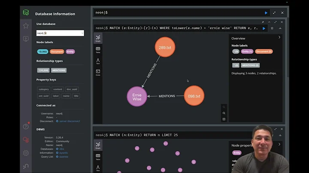The width and height of the screenshot is (309, 173).
Task: Switch to Graph view in first frame
Action: (98, 39)
